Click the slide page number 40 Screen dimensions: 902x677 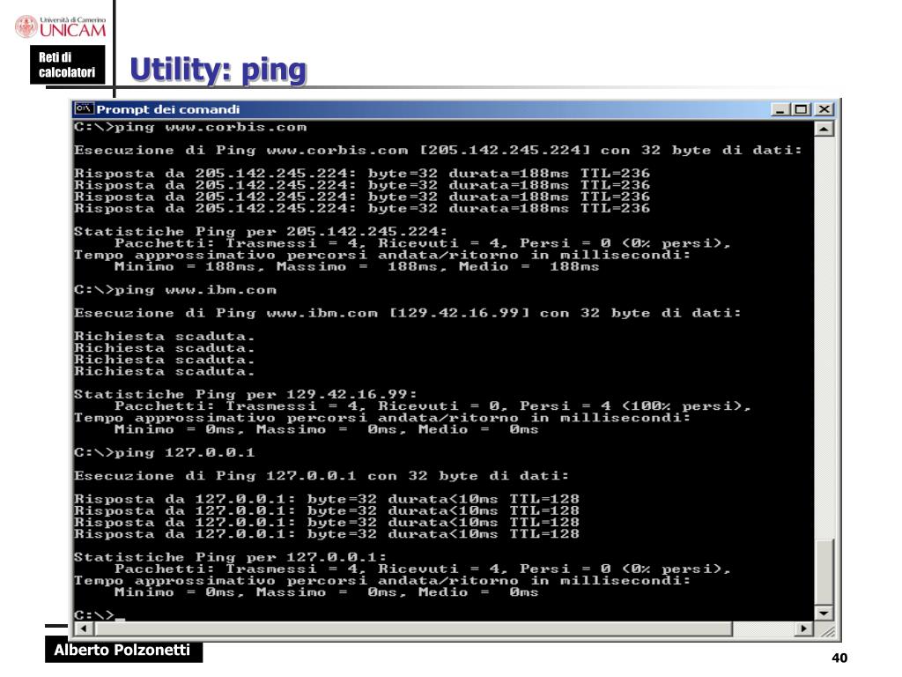839,658
